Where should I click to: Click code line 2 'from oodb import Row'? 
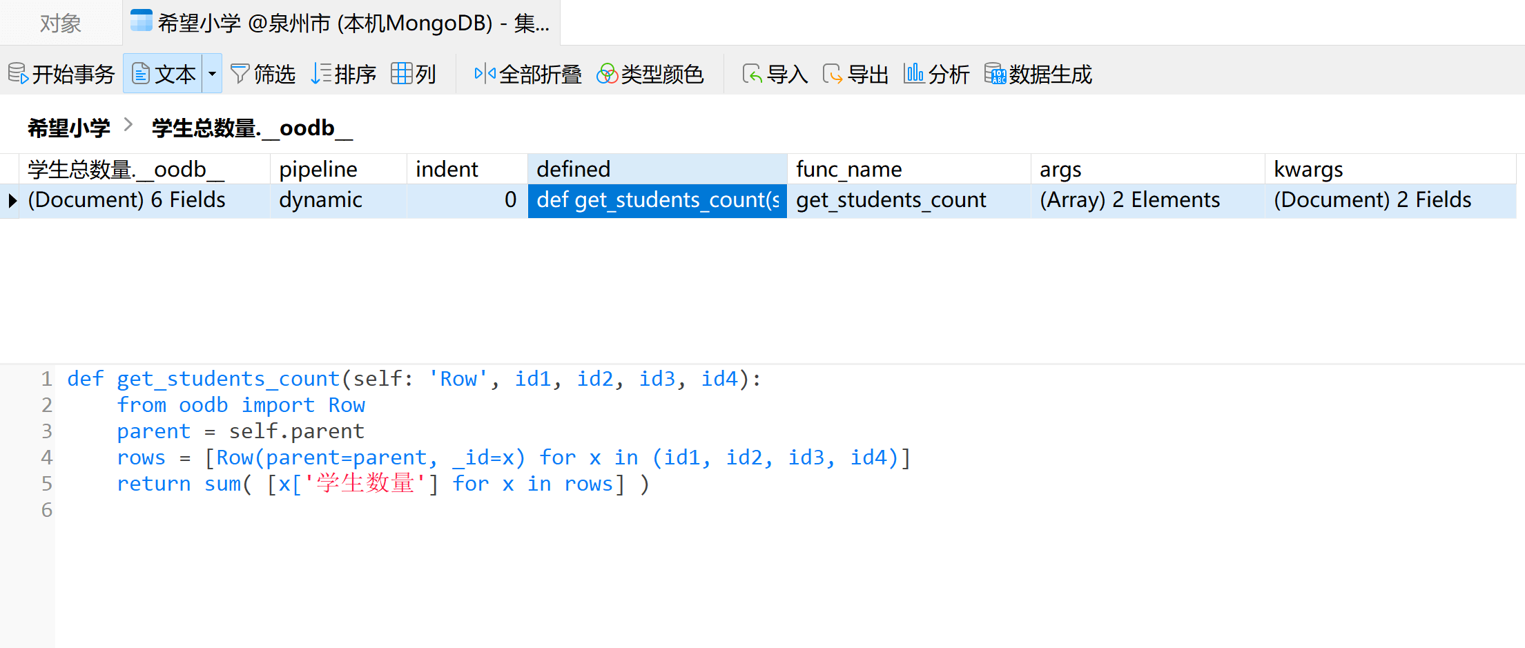241,405
